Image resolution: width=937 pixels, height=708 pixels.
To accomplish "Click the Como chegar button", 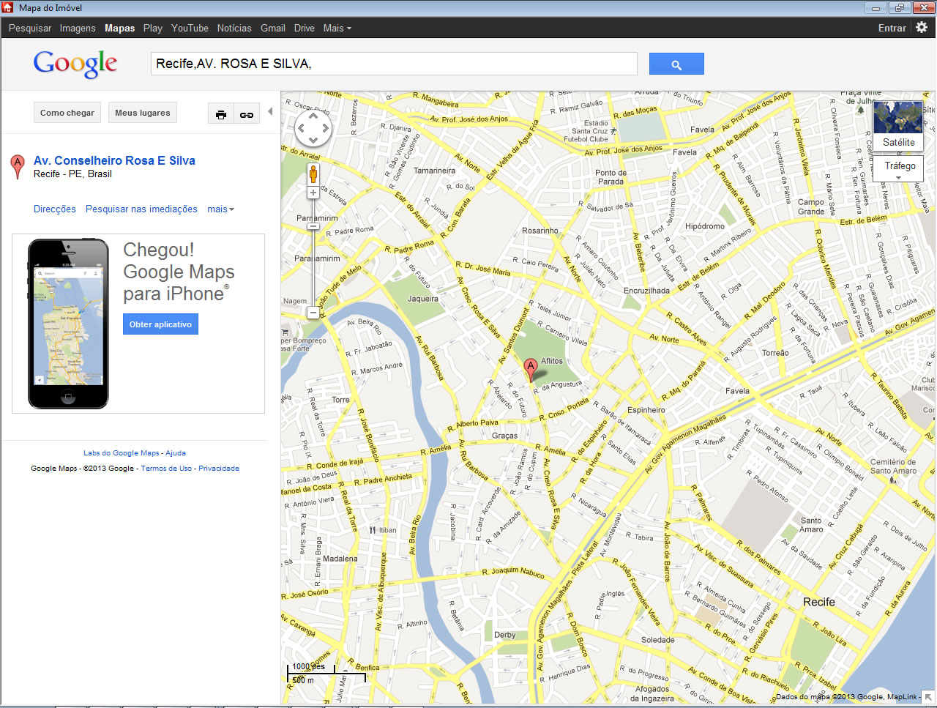I will pyautogui.click(x=67, y=113).
